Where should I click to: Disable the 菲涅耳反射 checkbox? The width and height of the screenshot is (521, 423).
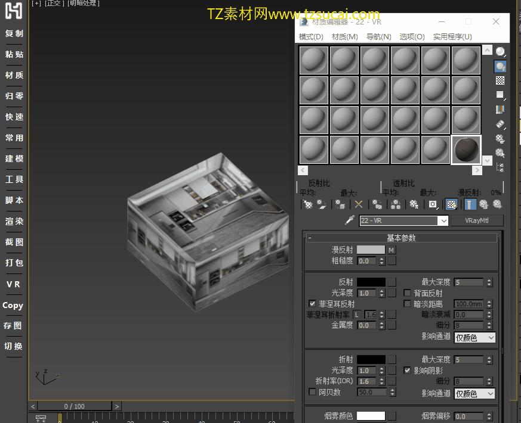click(312, 304)
